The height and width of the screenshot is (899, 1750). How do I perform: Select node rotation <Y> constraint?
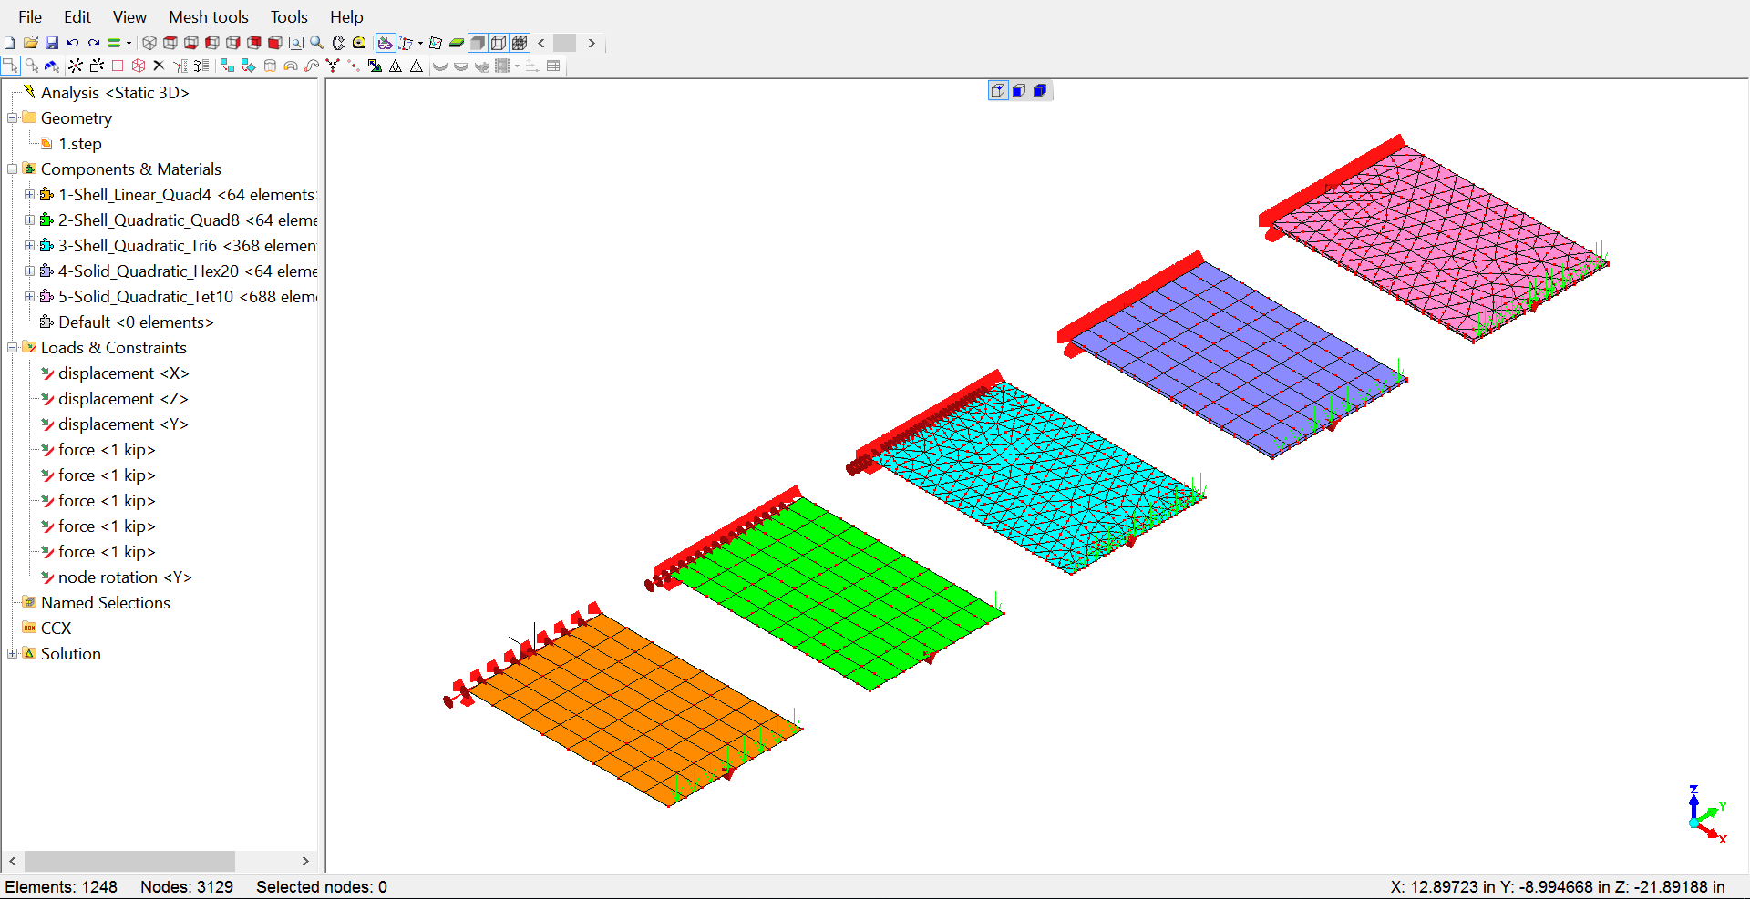pos(125,577)
